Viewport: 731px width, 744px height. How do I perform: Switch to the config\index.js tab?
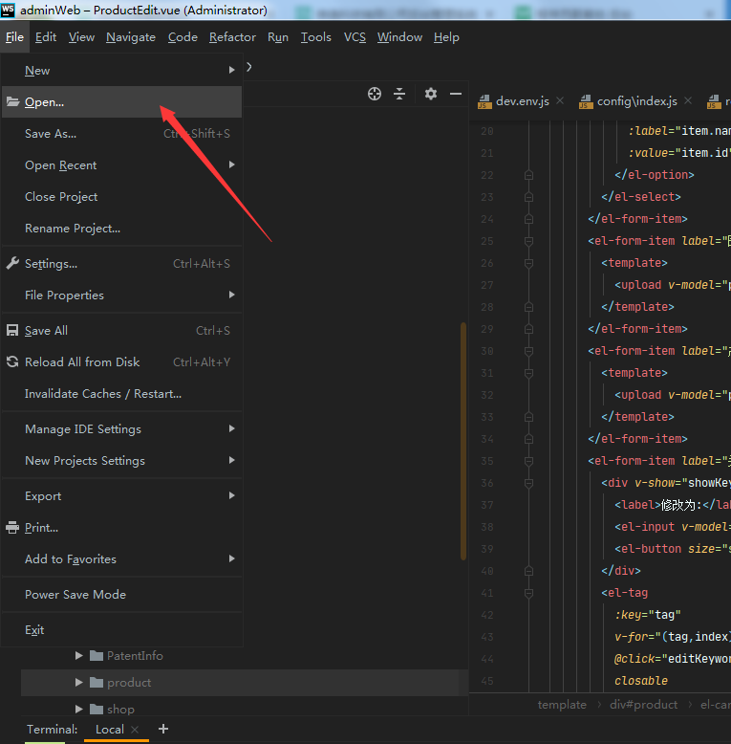pos(637,101)
